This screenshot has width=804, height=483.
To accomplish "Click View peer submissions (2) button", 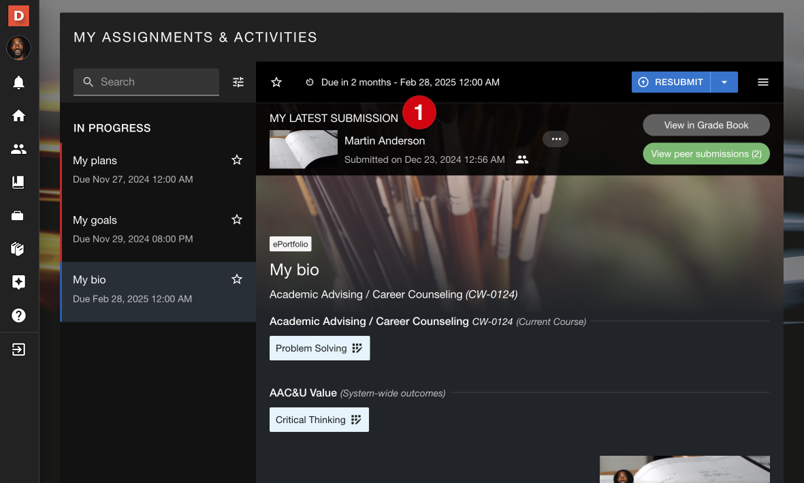I will pyautogui.click(x=706, y=154).
